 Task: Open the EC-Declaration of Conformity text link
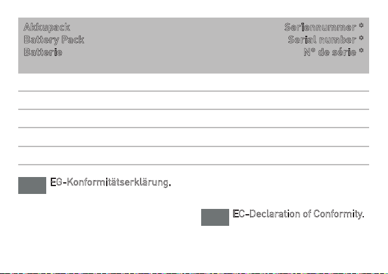pyautogui.click(x=298, y=214)
